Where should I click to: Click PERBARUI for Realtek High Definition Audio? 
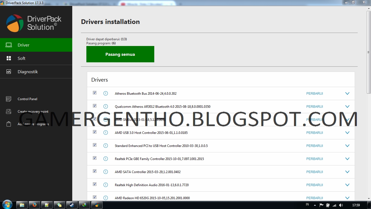pos(315,185)
